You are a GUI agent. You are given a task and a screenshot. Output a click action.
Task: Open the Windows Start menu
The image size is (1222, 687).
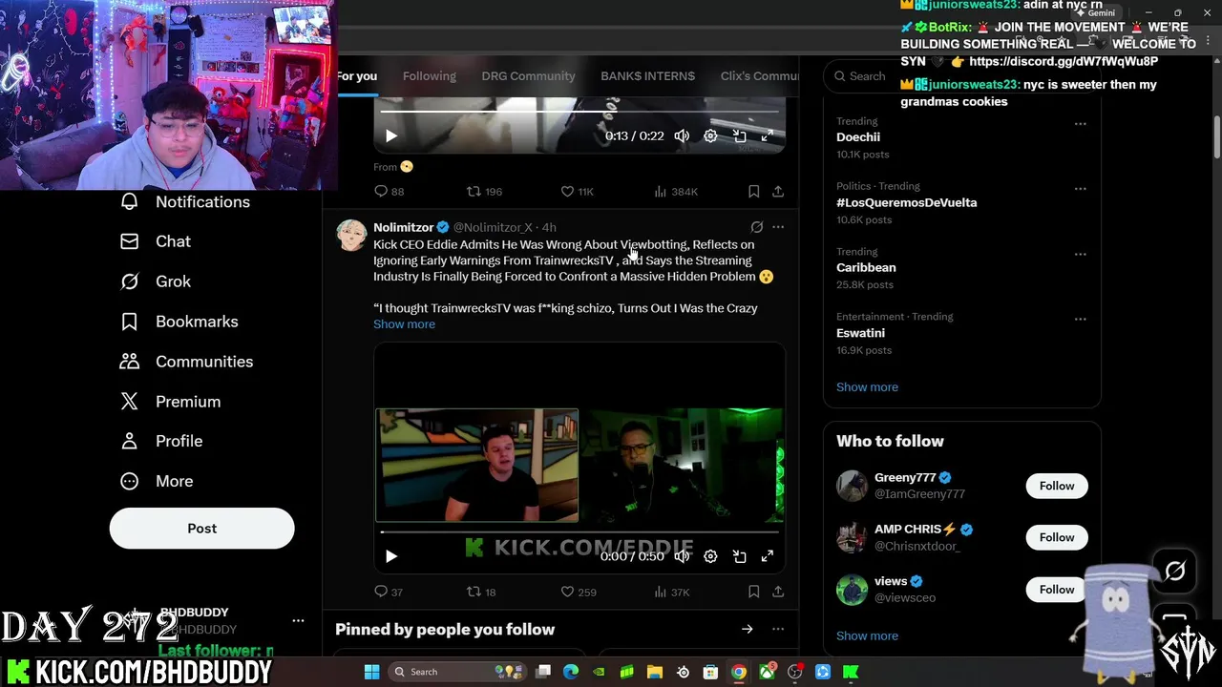[x=372, y=672]
